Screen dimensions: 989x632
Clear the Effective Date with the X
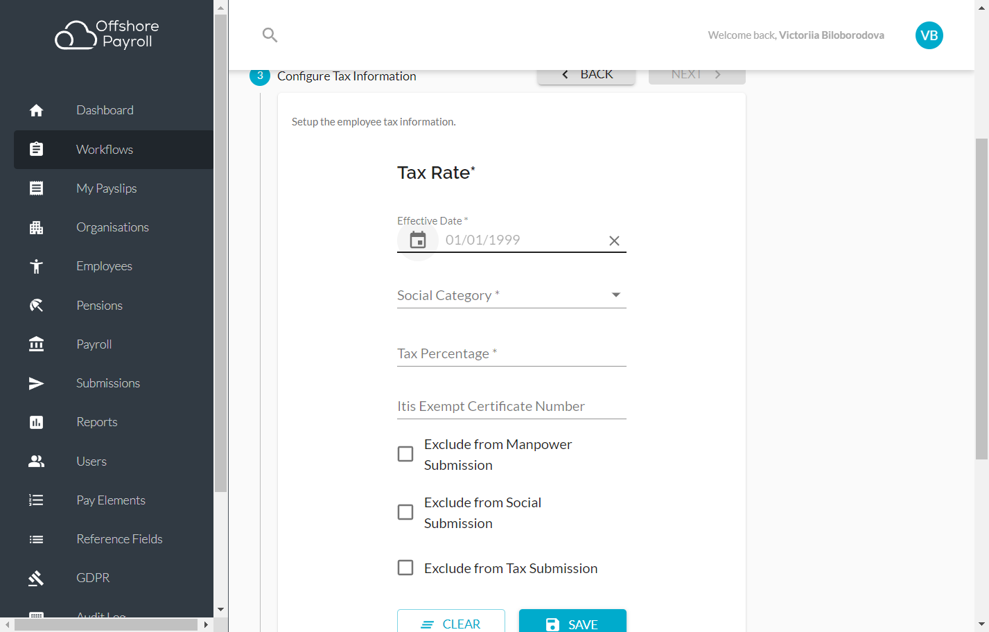(614, 240)
